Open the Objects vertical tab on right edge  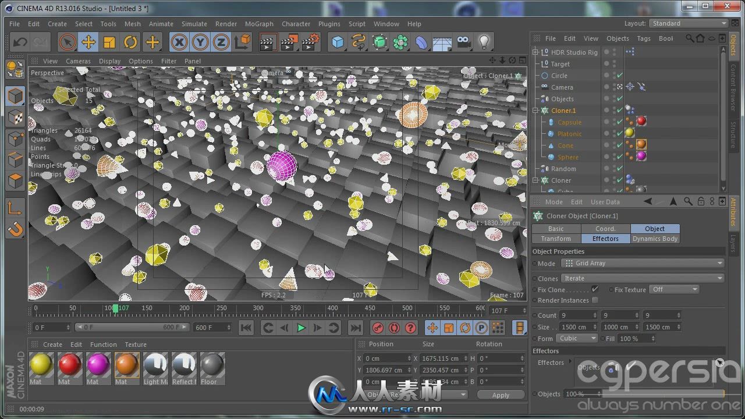pos(733,45)
